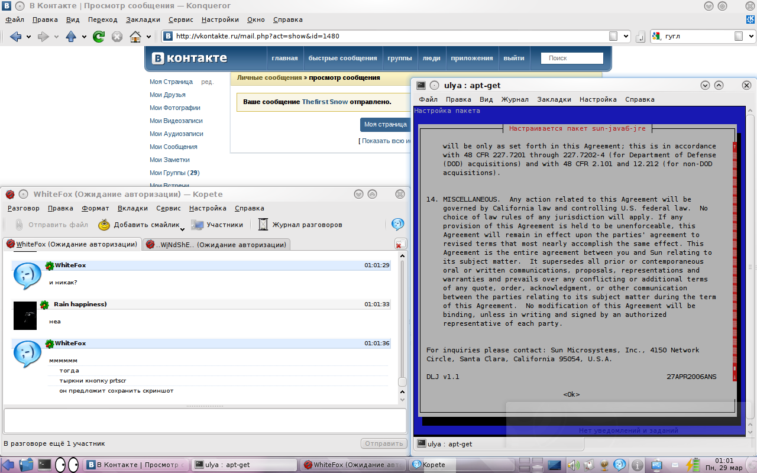Open the Thefirst Snow profile link
This screenshot has width=757, height=473.
(325, 102)
